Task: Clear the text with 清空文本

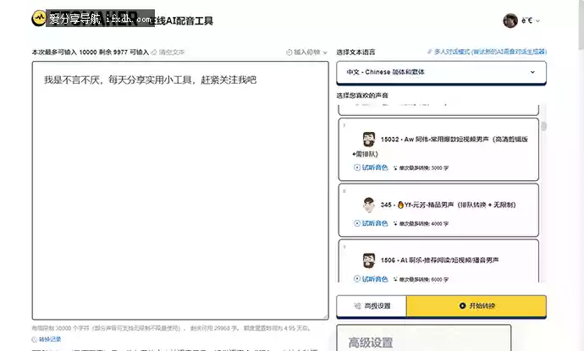Action: (x=168, y=52)
